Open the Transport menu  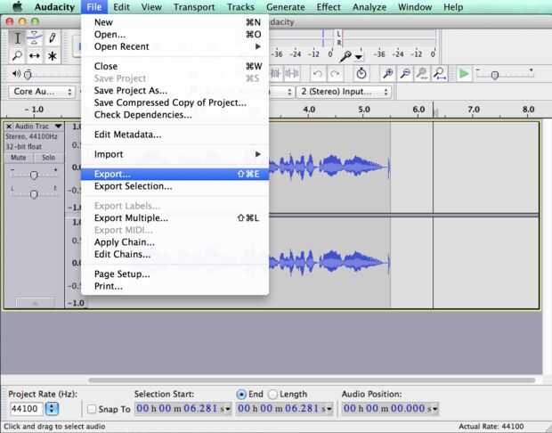pos(194,7)
